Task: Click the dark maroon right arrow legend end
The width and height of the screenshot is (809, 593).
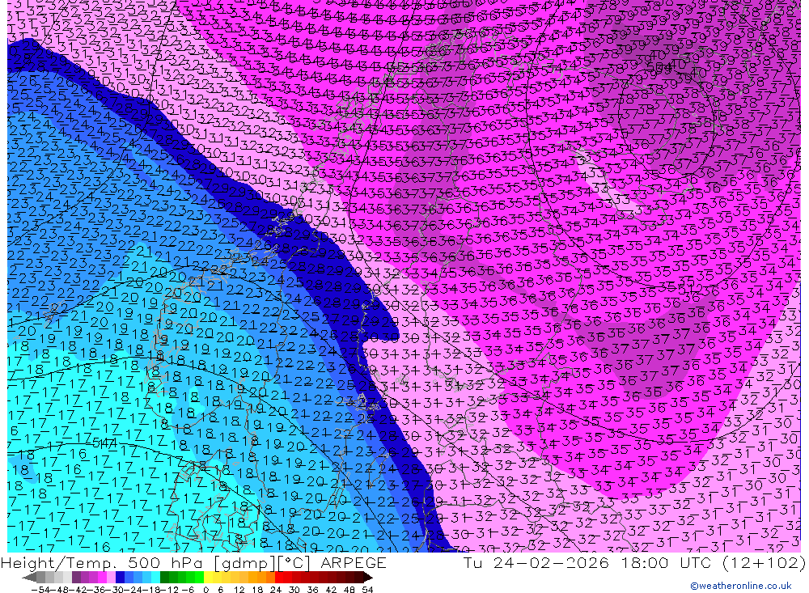Action: pos(367,578)
